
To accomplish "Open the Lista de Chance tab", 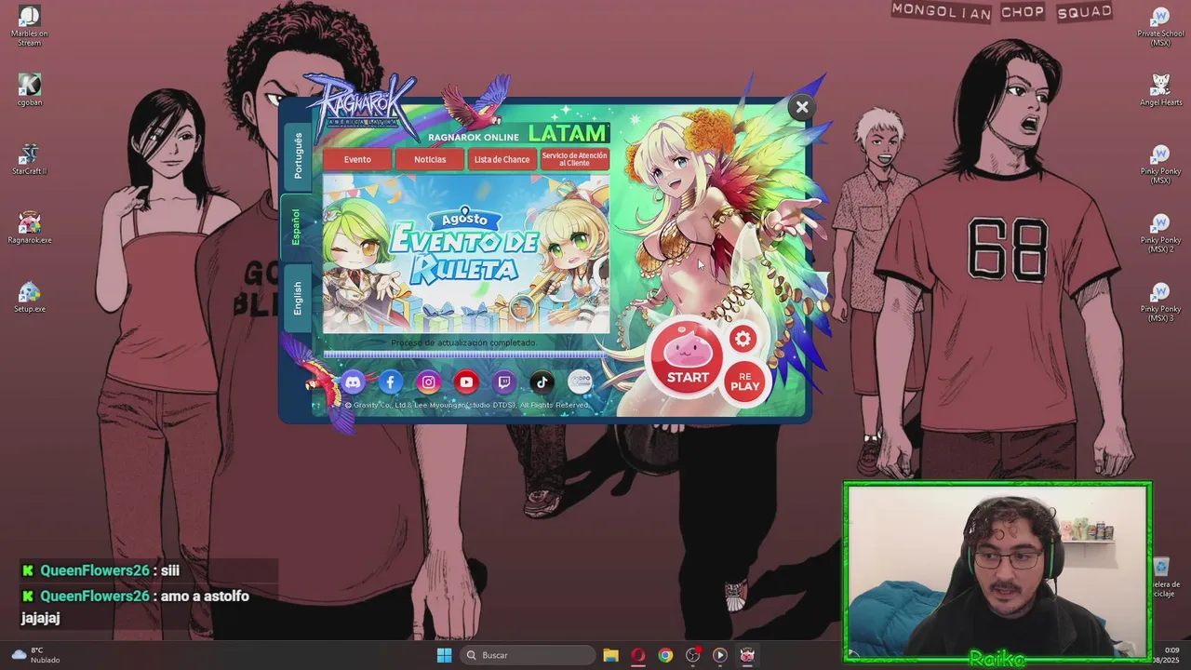I will pyautogui.click(x=502, y=159).
